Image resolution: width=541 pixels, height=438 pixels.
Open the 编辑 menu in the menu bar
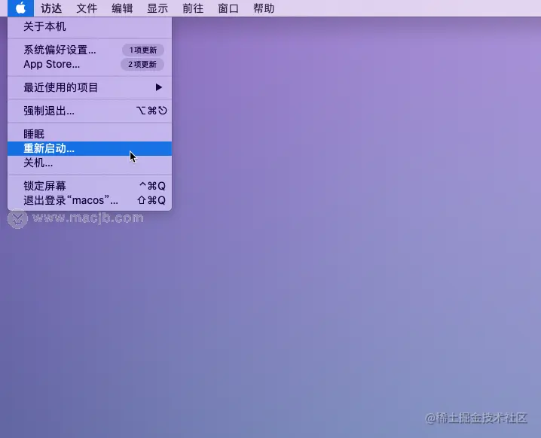pyautogui.click(x=122, y=8)
